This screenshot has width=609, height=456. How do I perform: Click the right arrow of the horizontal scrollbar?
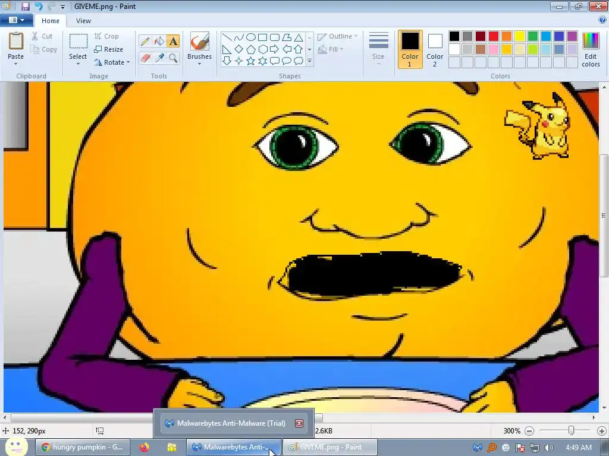coord(594,417)
